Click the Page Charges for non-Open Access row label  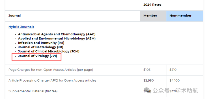(51, 70)
